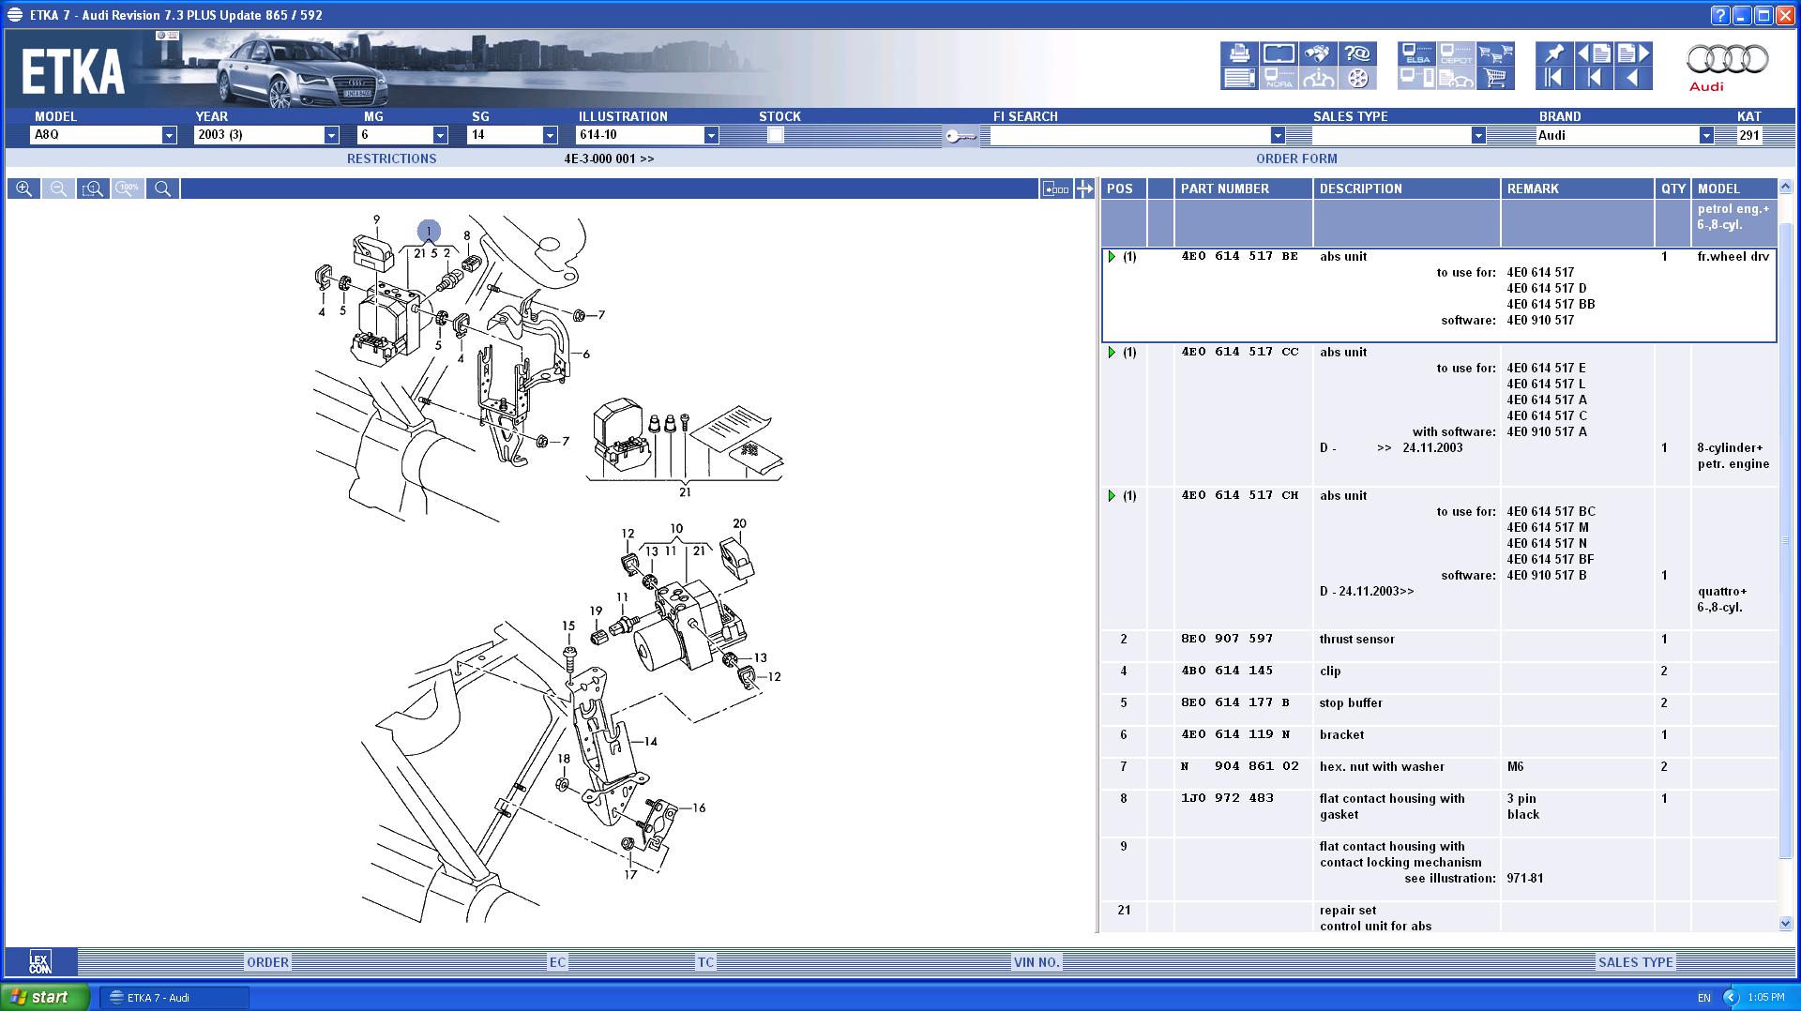The width and height of the screenshot is (1801, 1011).
Task: Go to previous illustration page icon
Action: point(1594,53)
